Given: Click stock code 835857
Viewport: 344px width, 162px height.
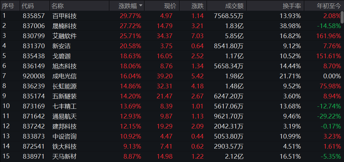Looking at the screenshot, I should pos(33,16).
